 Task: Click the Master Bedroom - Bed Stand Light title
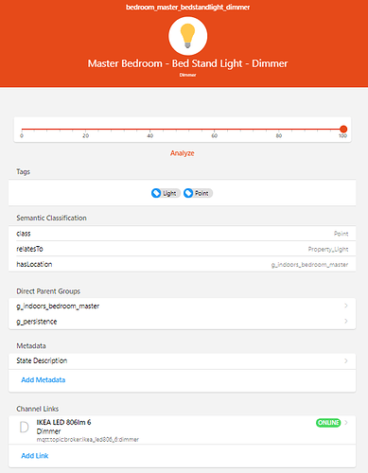pos(187,63)
